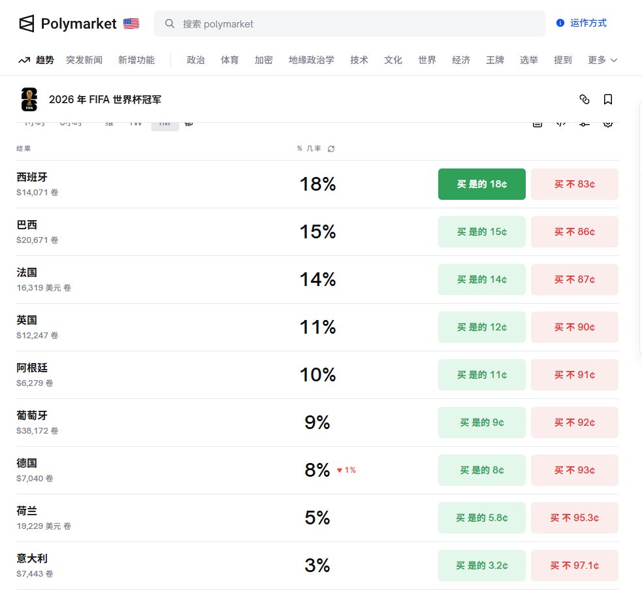Open the 选举 category

point(529,60)
